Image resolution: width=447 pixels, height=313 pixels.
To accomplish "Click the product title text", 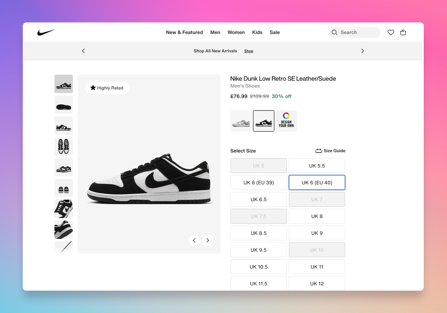I will pos(283,79).
